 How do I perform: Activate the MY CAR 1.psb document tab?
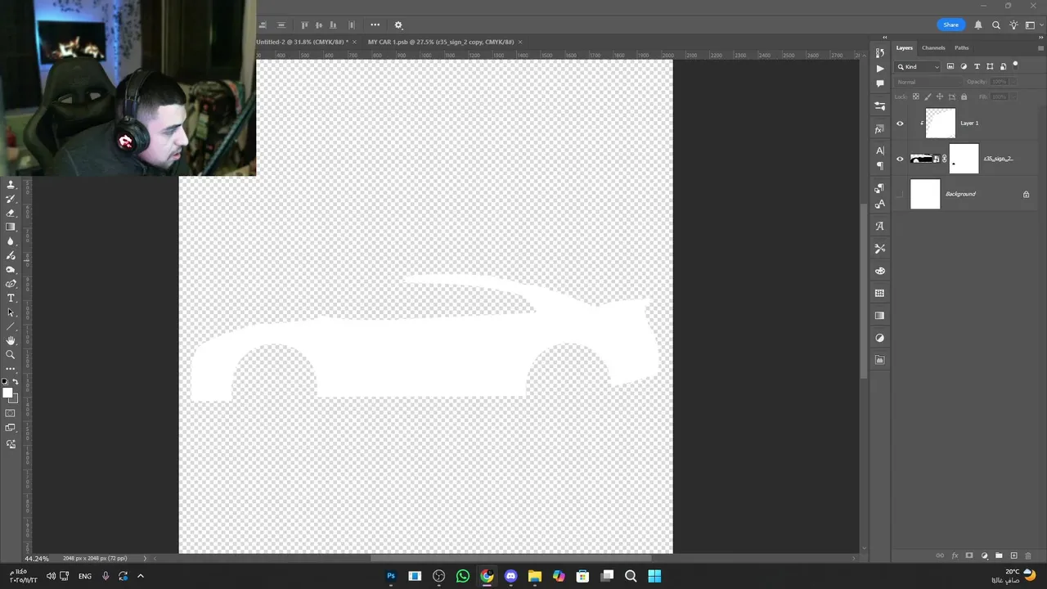(x=441, y=42)
